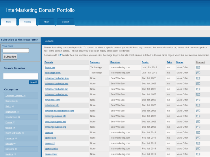Screen dimensions: 210x157
Task: Select Insurance category
Action: tap(10, 138)
